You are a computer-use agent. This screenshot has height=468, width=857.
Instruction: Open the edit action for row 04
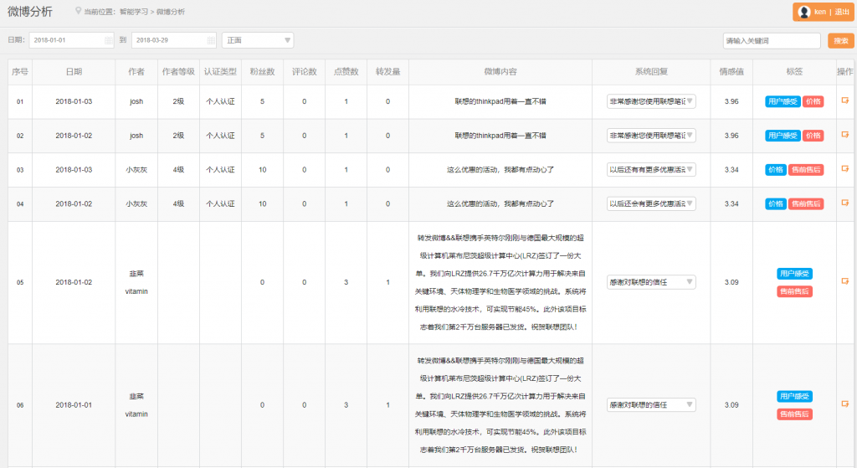click(845, 203)
